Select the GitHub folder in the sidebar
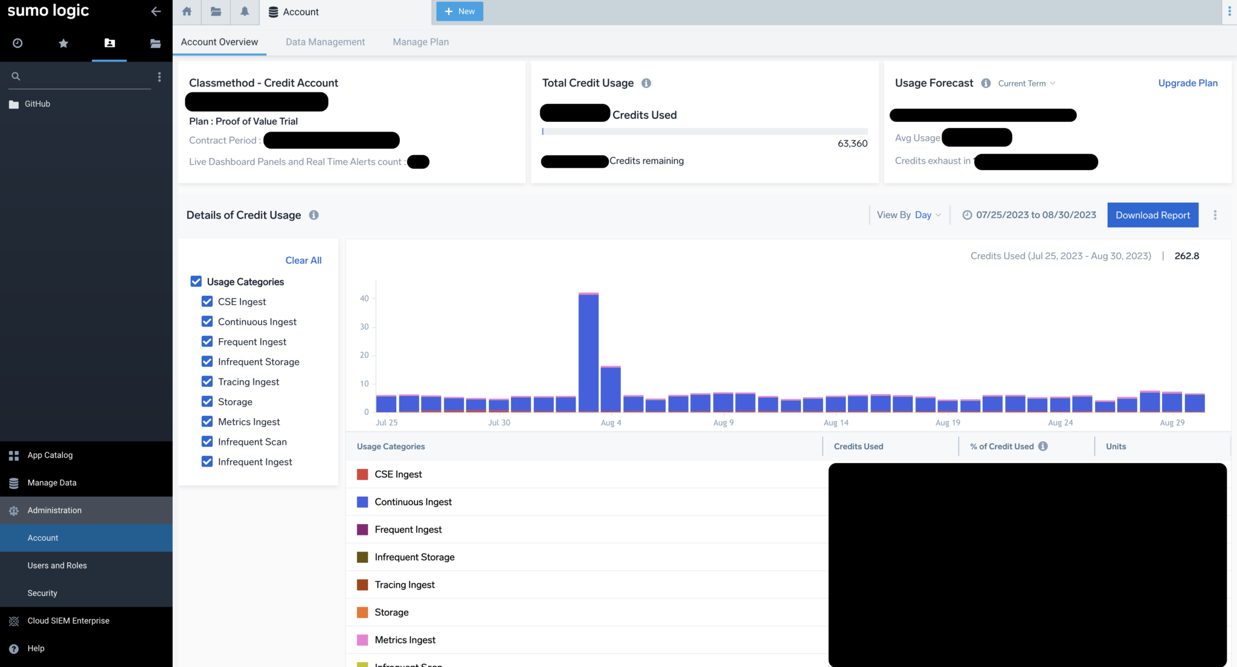The height and width of the screenshot is (667, 1237). pyautogui.click(x=36, y=103)
